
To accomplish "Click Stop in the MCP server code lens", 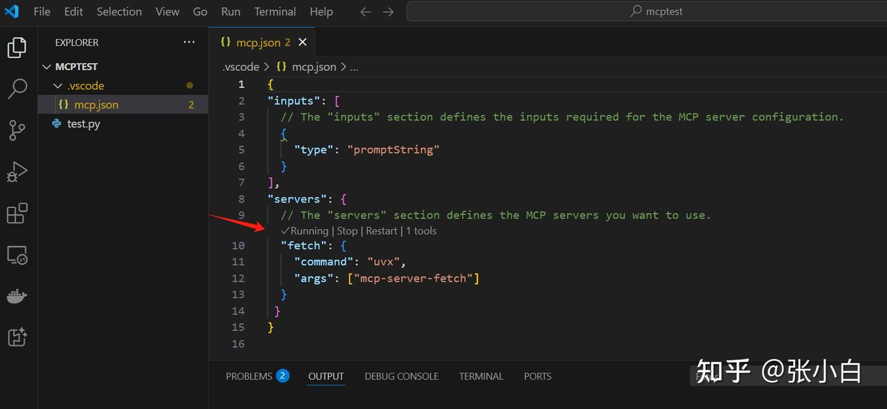I will click(x=347, y=231).
